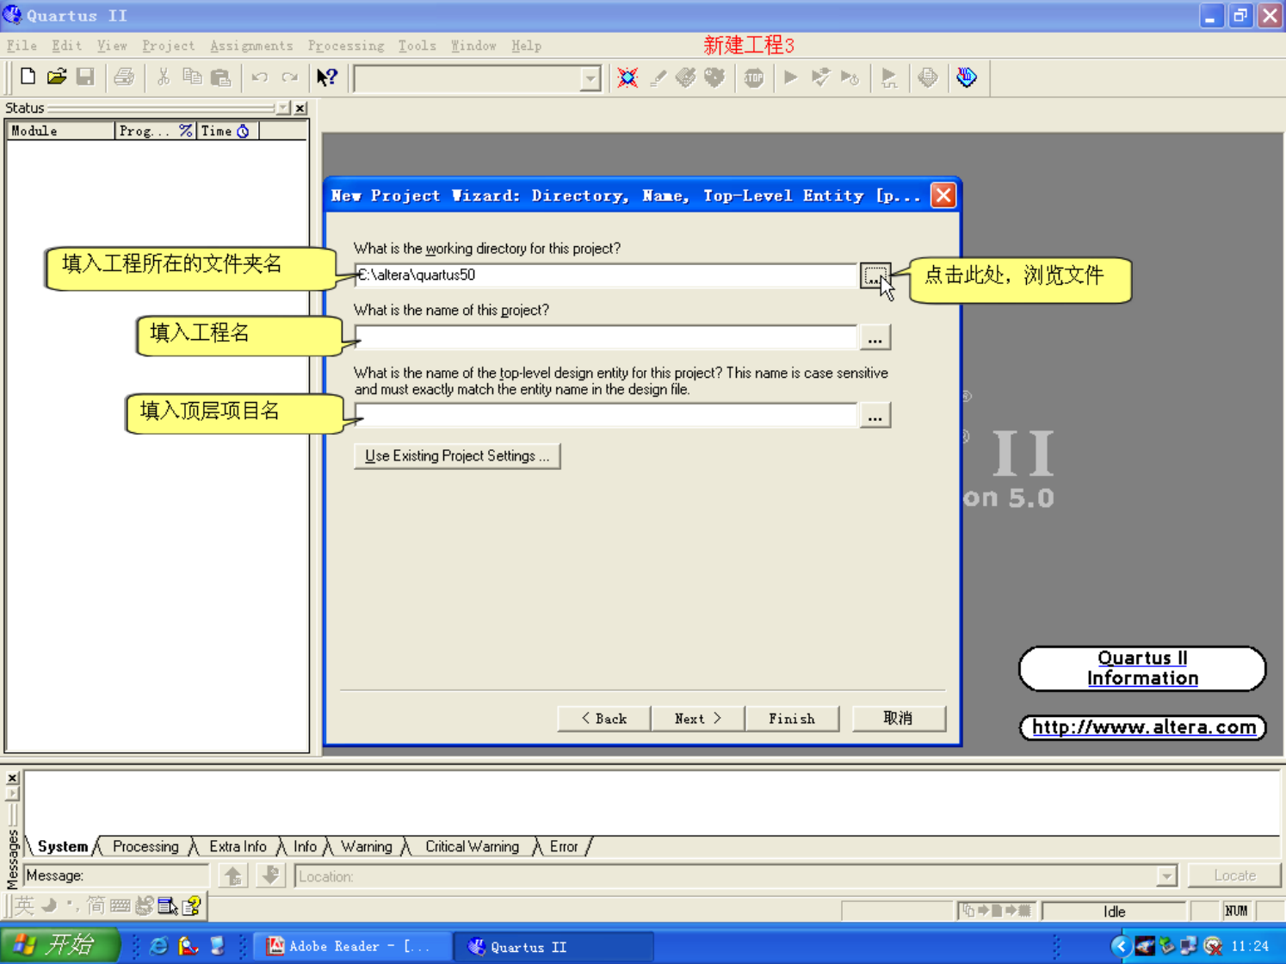This screenshot has width=1286, height=964.
Task: Expand the Location dropdown in Messages
Action: [x=1166, y=876]
